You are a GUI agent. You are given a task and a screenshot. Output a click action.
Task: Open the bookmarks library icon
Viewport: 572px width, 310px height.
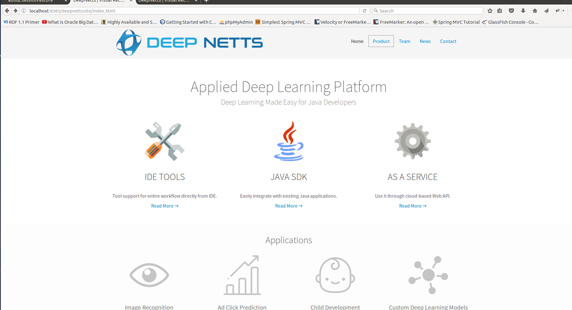pos(500,11)
